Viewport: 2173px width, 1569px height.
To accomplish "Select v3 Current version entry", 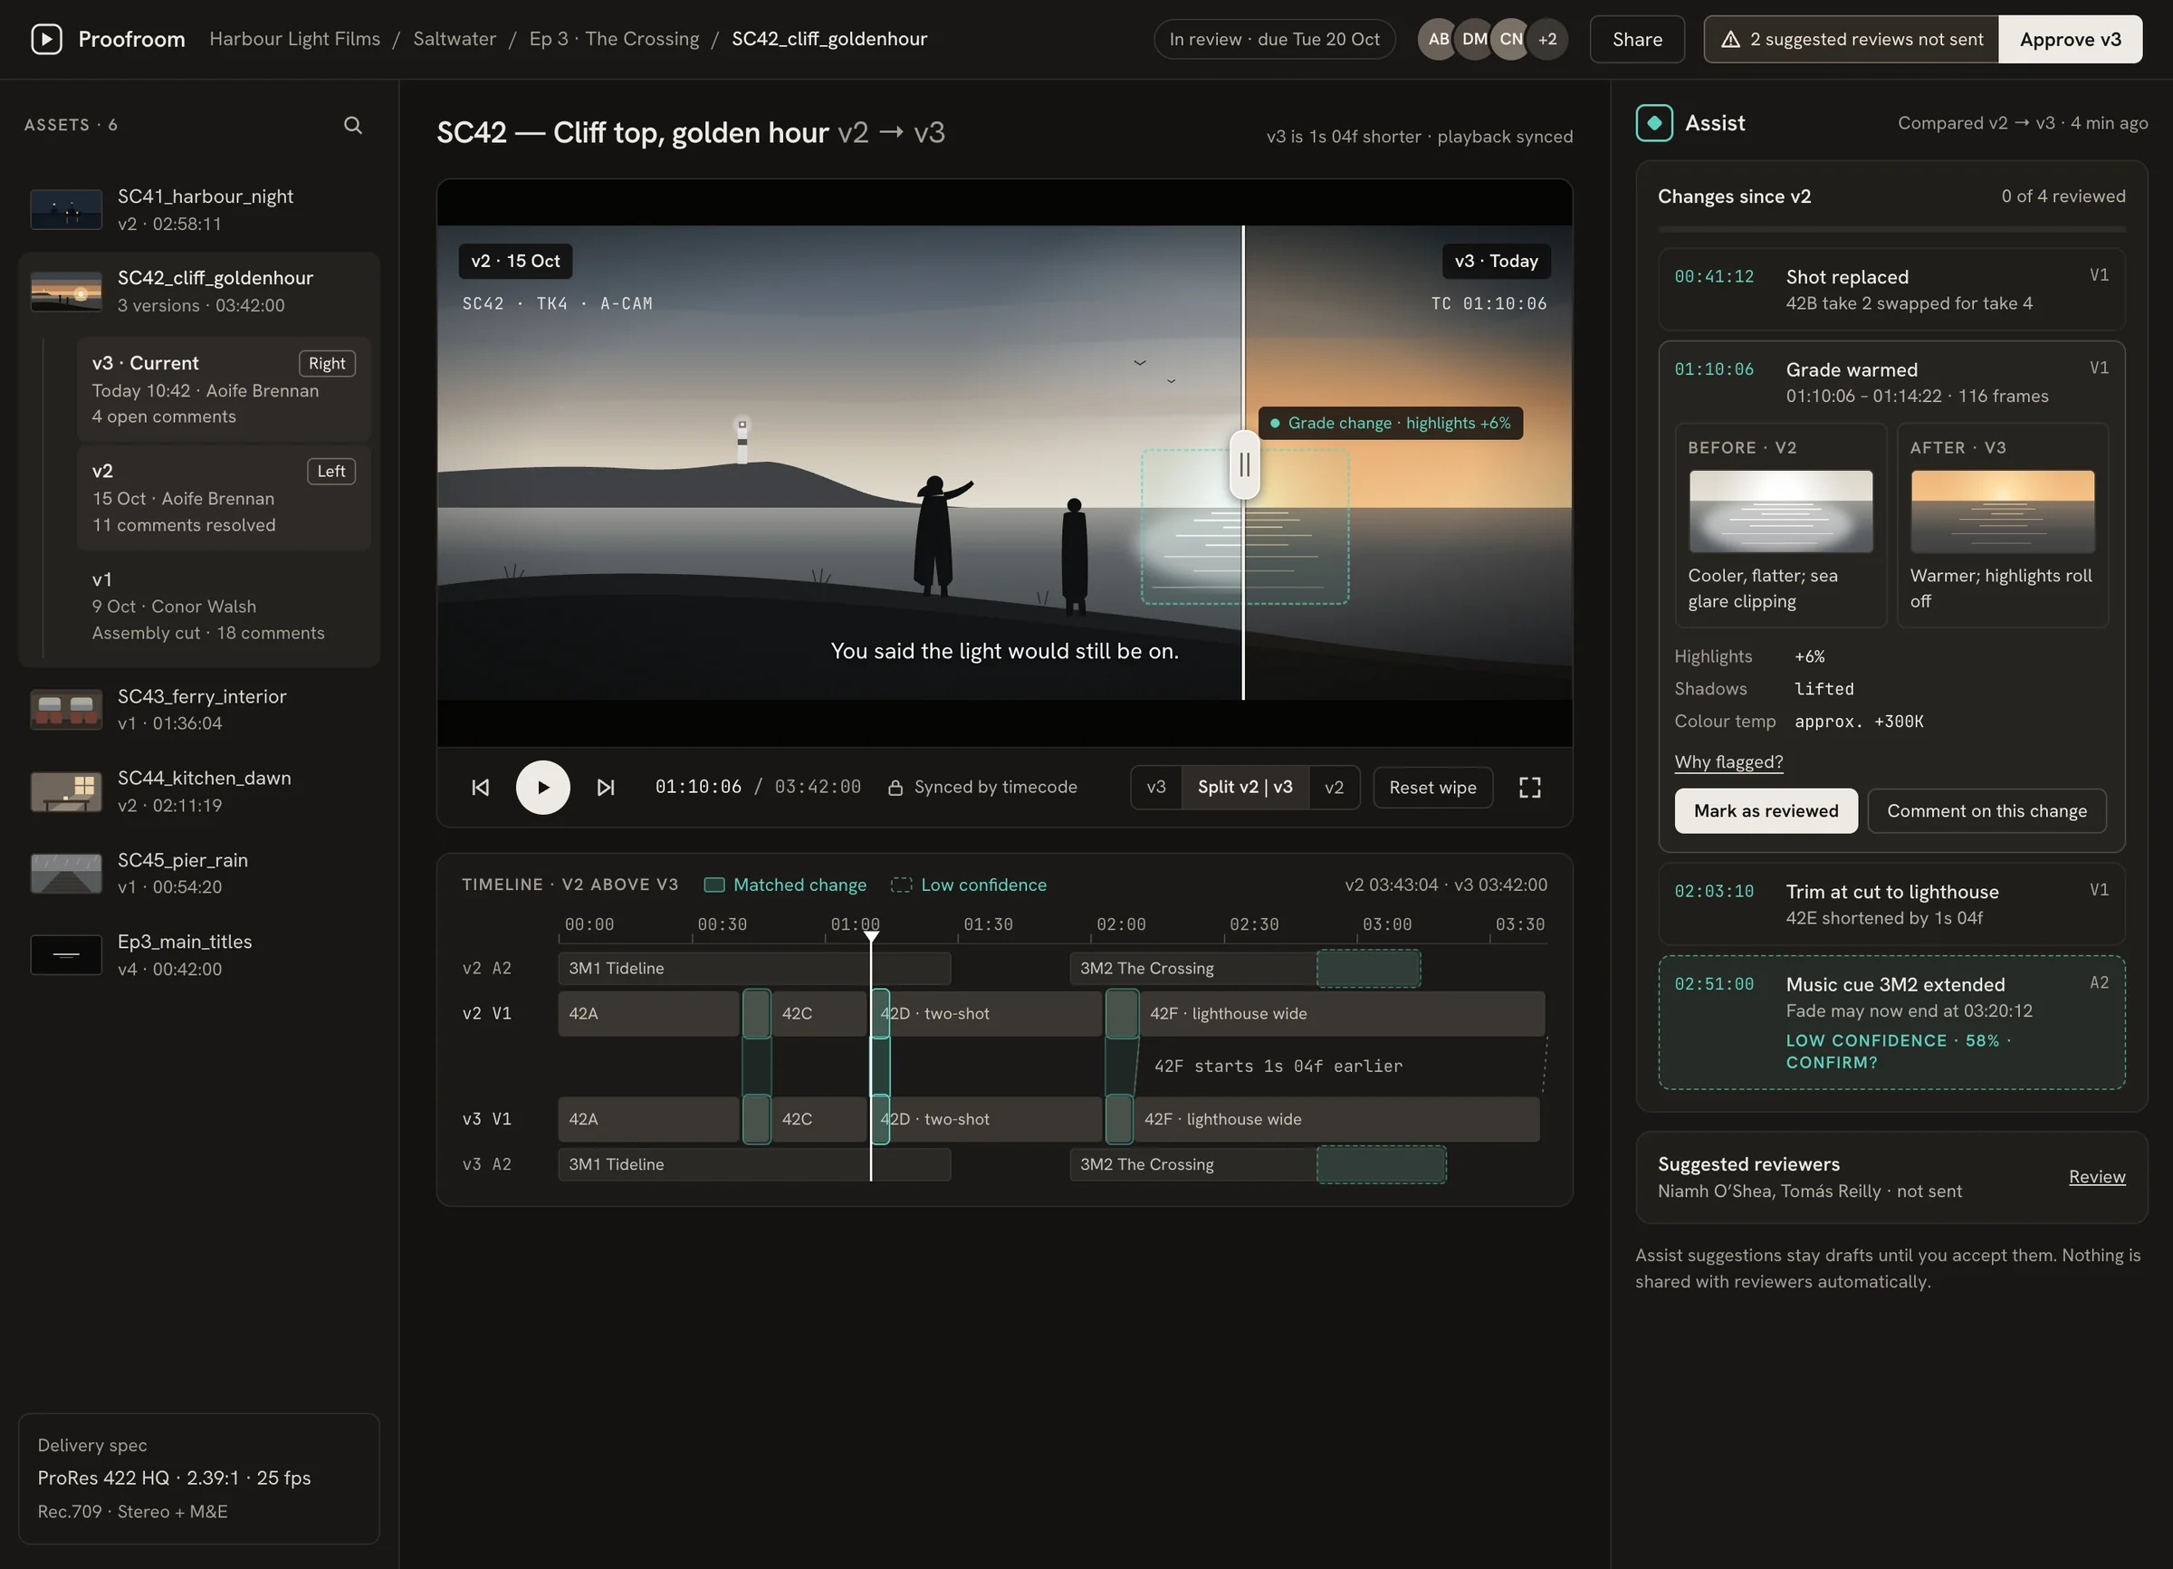I will point(224,390).
